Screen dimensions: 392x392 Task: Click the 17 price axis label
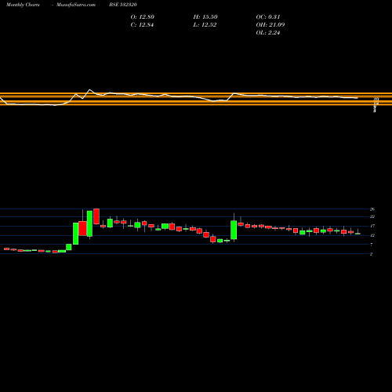[372, 226]
